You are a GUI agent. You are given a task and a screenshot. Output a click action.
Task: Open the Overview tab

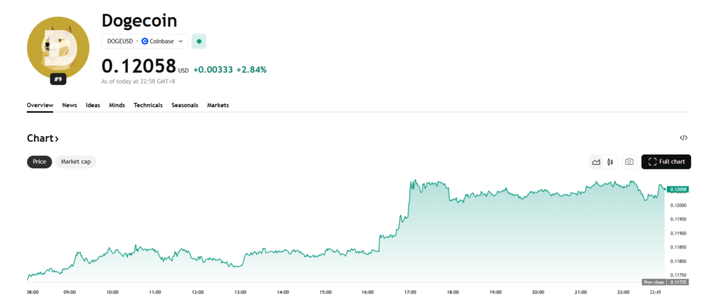tap(40, 105)
